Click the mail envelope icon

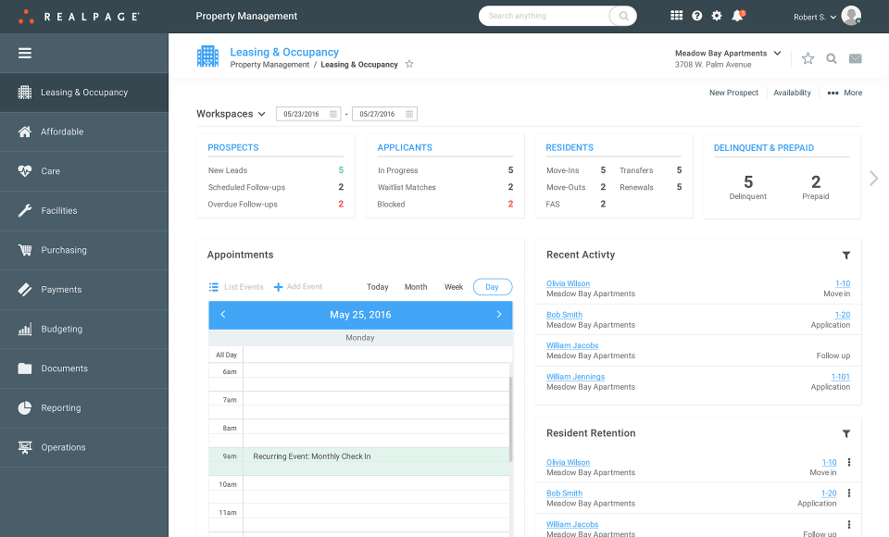coord(855,58)
